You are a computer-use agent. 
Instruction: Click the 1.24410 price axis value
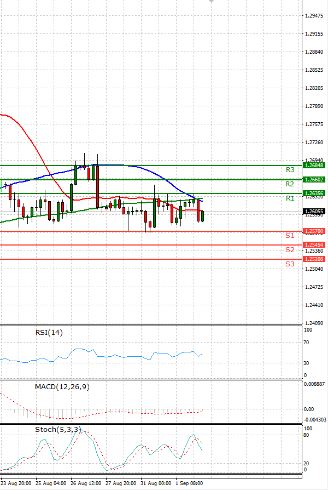point(314,305)
